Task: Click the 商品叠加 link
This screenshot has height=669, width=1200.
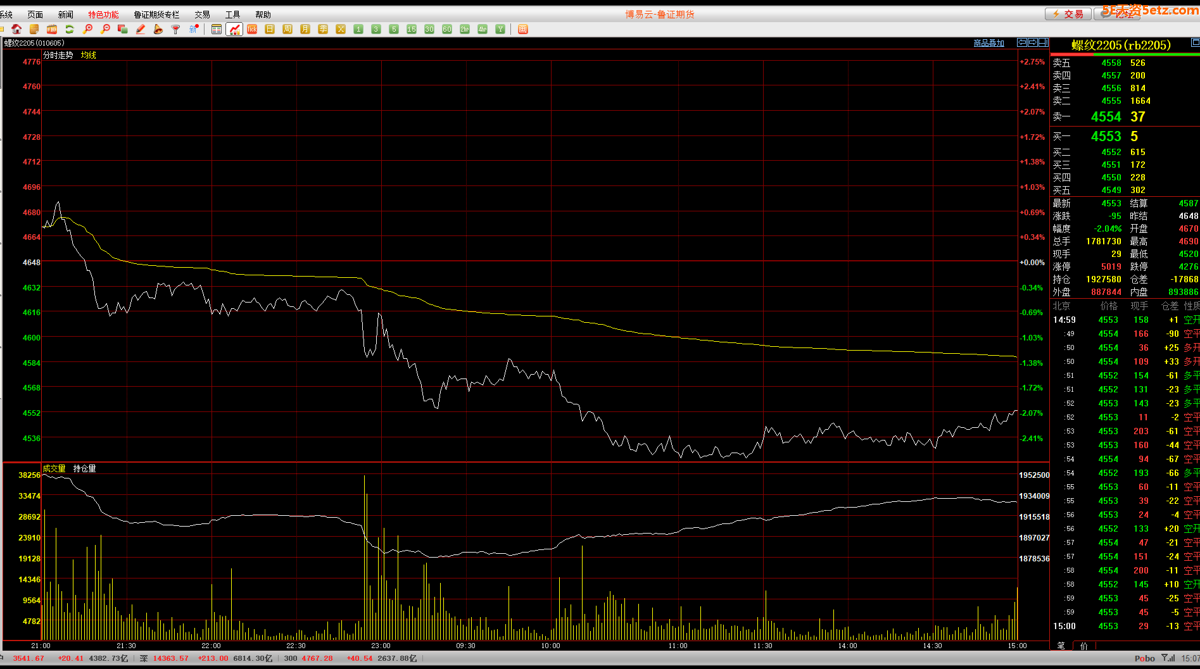Action: pyautogui.click(x=988, y=43)
